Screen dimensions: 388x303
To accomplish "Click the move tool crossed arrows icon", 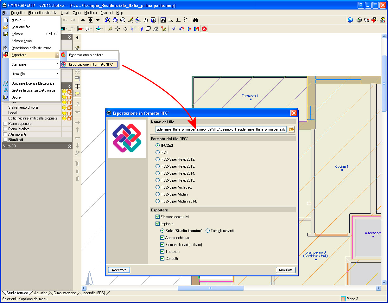I will point(118,29).
